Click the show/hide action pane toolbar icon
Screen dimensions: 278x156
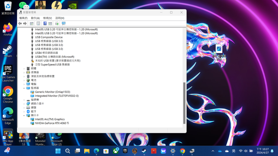pyautogui.click(x=50, y=24)
